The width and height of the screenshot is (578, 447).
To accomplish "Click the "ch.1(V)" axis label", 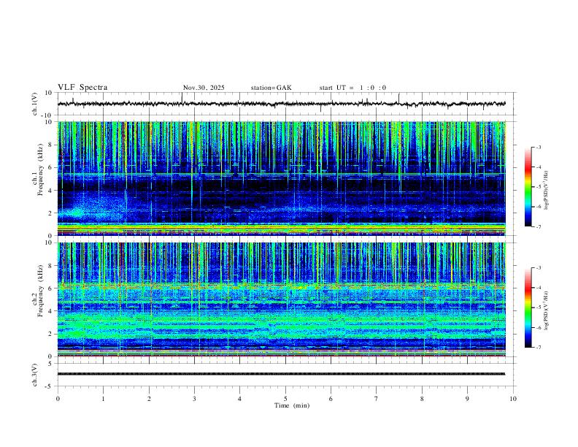I will pos(35,104).
